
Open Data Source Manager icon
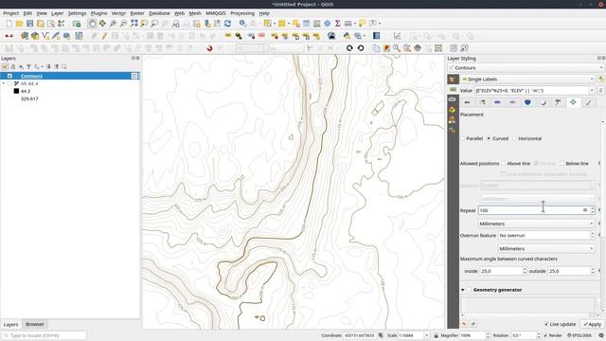point(25,36)
